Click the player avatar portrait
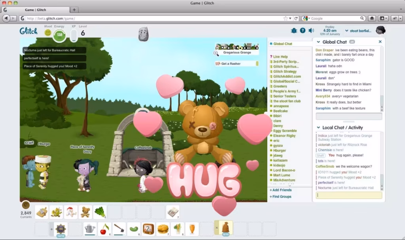Screen dimensions: 405x240 [380, 30]
